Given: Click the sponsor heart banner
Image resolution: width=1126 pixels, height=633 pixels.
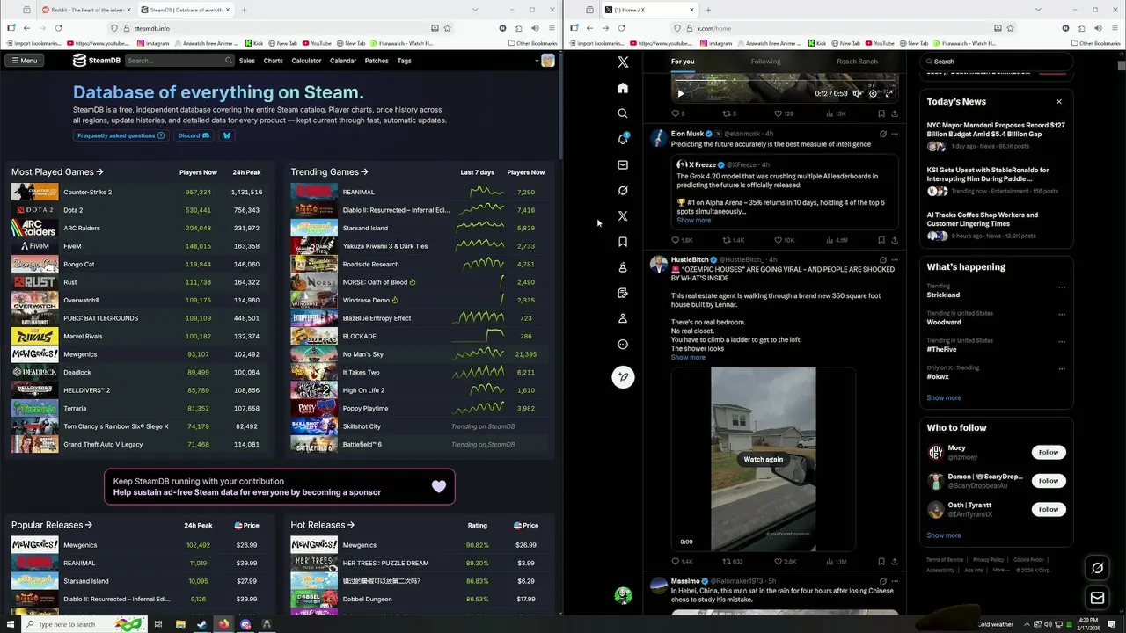Looking at the screenshot, I should (x=280, y=487).
